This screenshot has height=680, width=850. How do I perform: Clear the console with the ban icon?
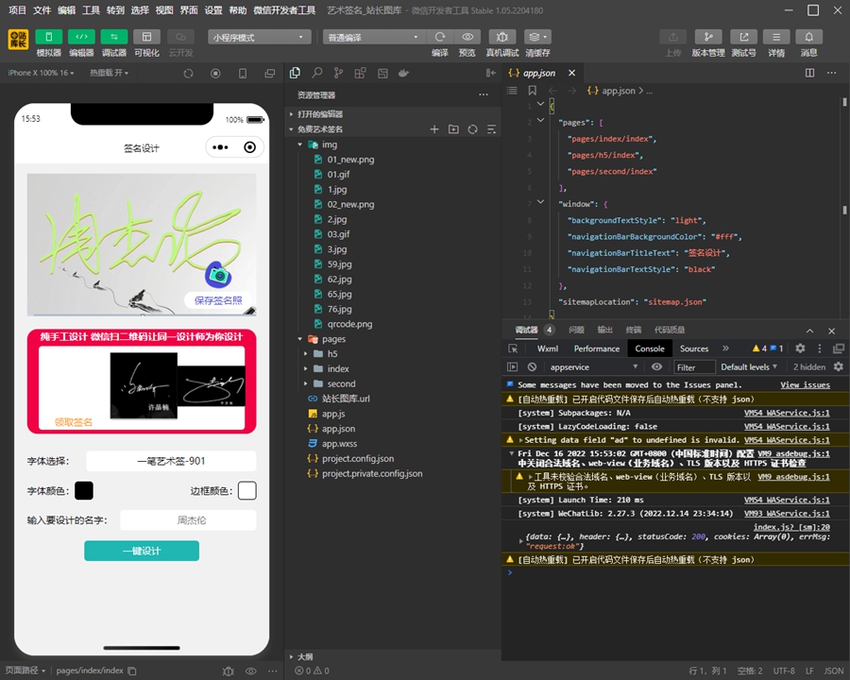point(532,366)
